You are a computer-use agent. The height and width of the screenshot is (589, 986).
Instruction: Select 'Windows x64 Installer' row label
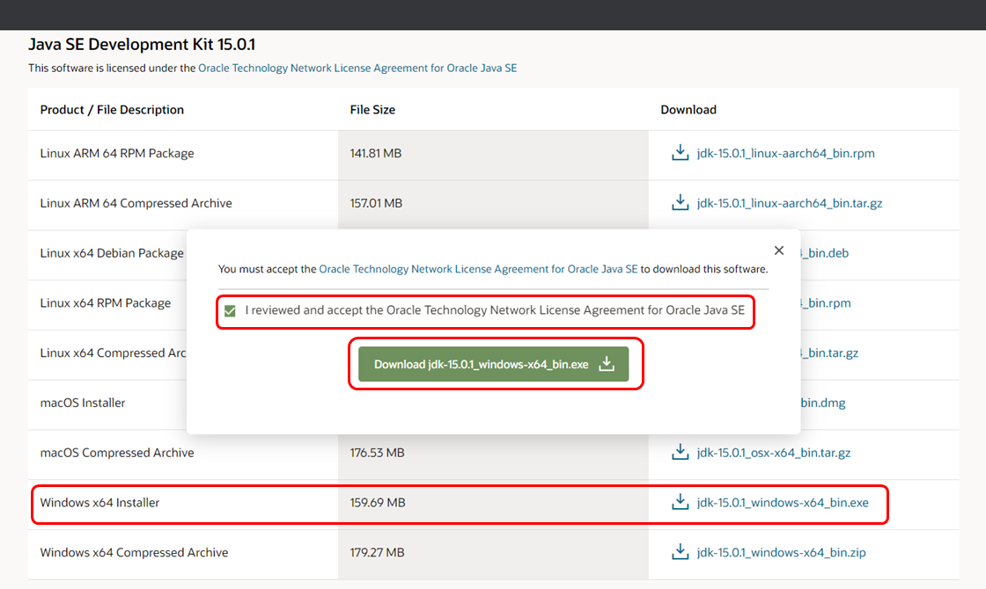point(100,502)
